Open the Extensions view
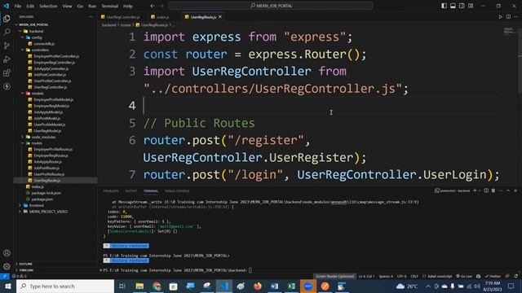The height and width of the screenshot is (293, 522). [x=7, y=73]
